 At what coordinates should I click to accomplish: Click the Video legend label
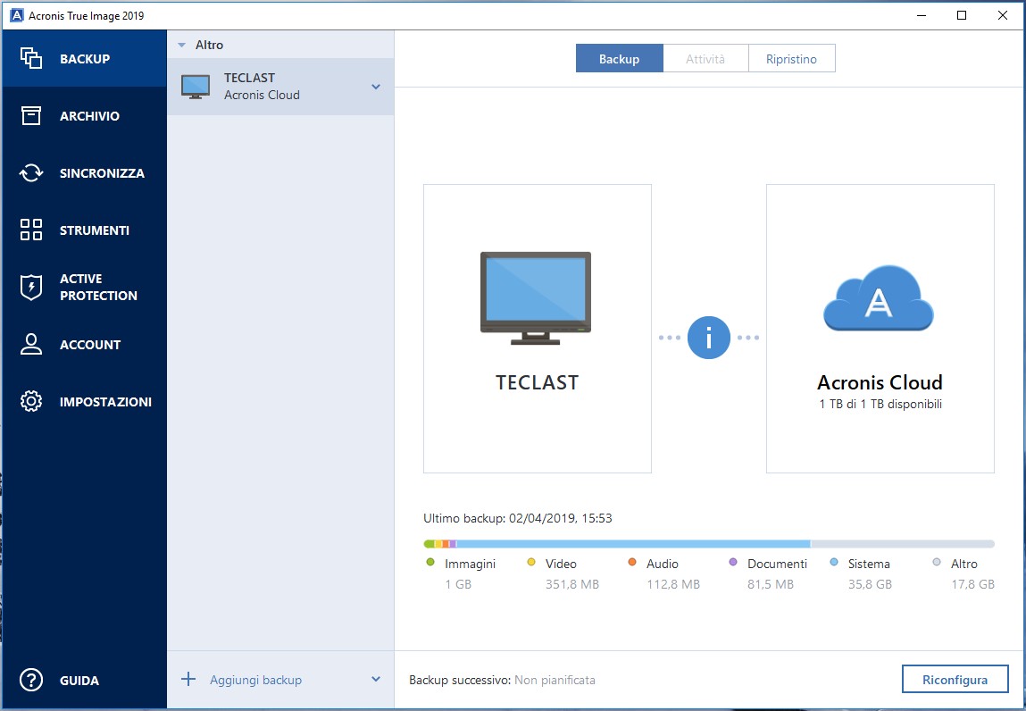(x=561, y=564)
